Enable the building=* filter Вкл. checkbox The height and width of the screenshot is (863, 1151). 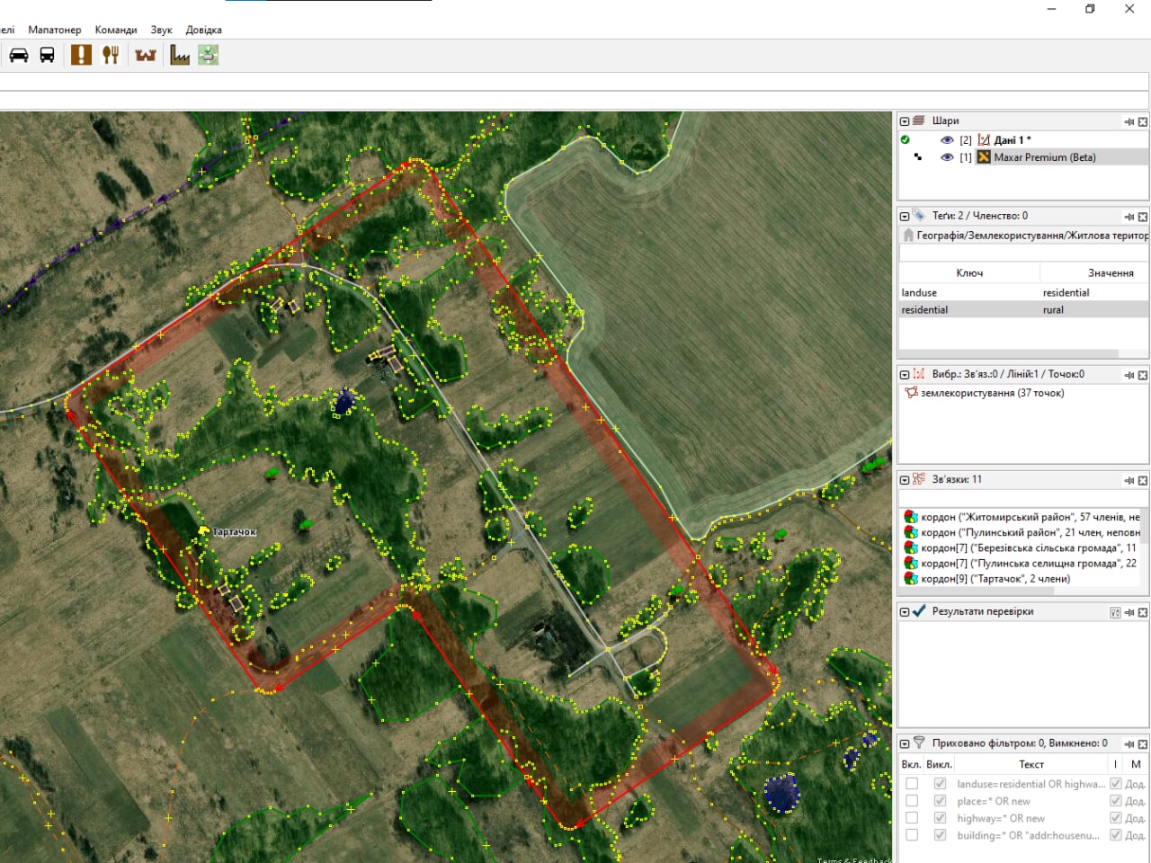click(912, 835)
